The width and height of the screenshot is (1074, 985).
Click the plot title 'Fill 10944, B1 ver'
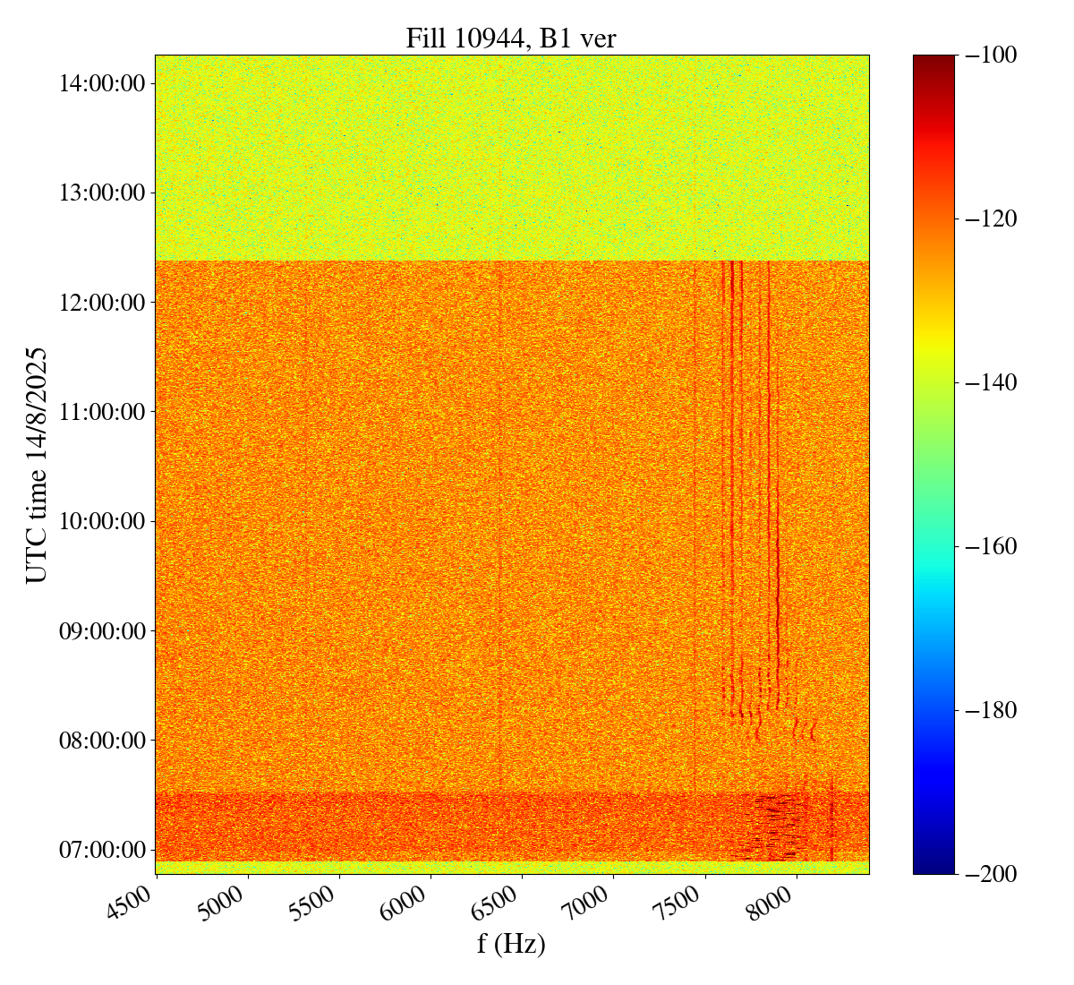pos(511,39)
